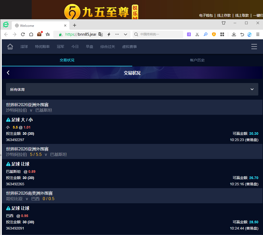Open the address bar three-dots menu
Image resolution: width=263 pixels, height=235 pixels.
117,34
